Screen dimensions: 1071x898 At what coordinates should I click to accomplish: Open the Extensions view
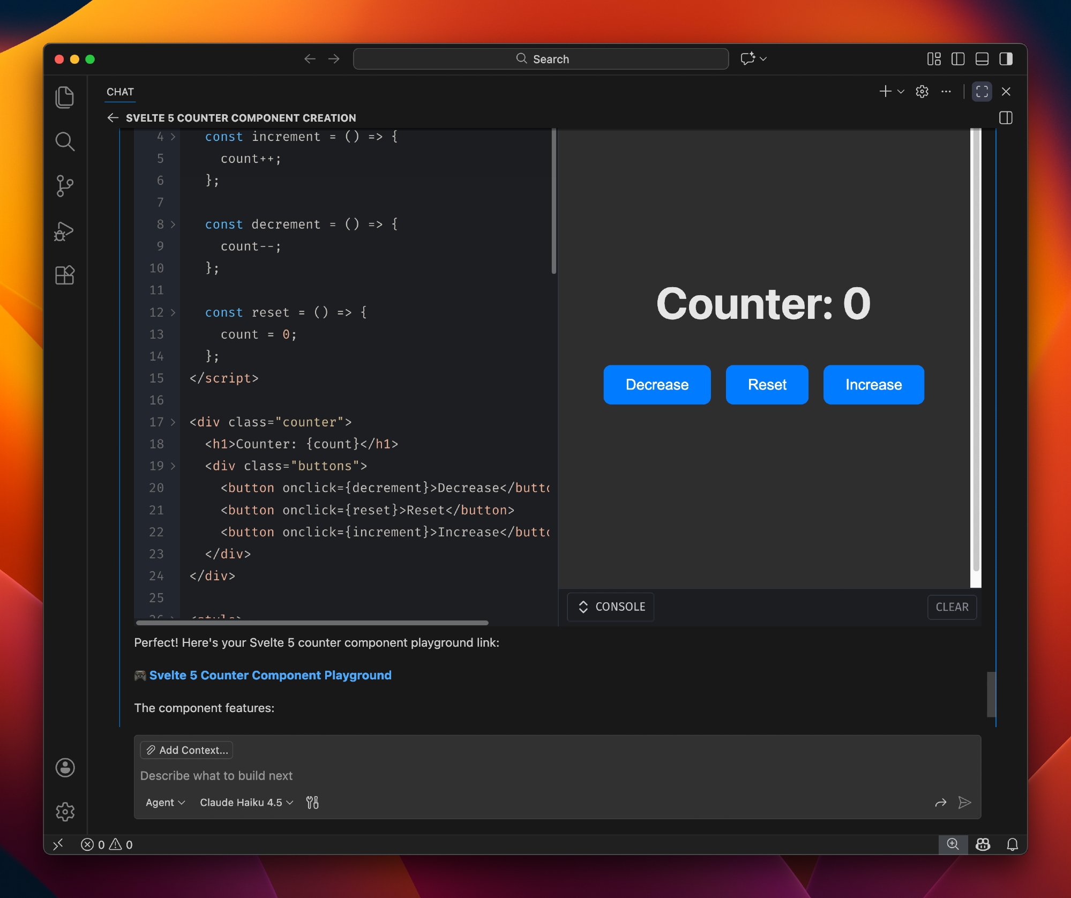[x=65, y=275]
